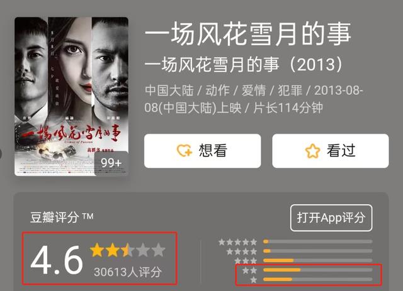Screen dimensions: 403x291
Task: Tap the star icon on 看过
Action: 312,151
